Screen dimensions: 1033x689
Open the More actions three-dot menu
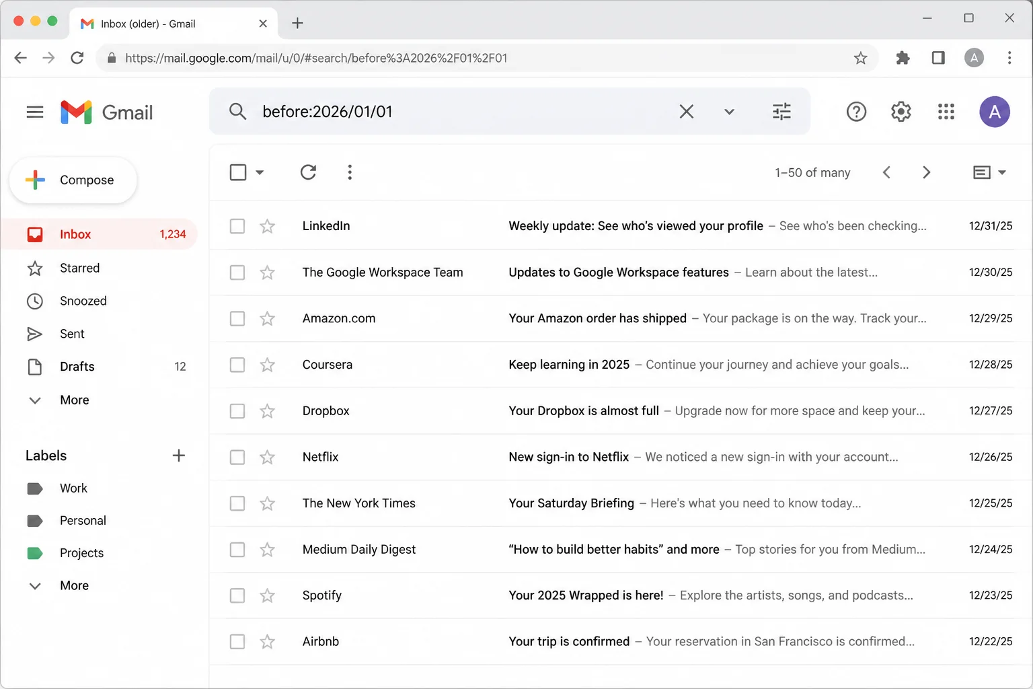350,172
